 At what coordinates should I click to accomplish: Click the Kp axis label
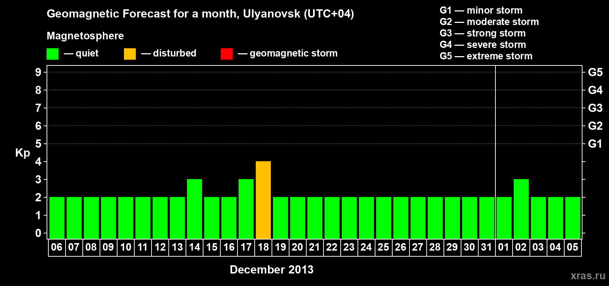tap(23, 153)
